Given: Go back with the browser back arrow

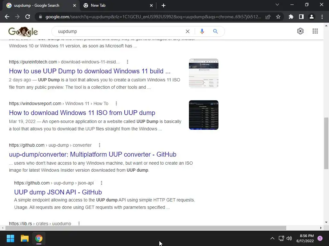Looking at the screenshot, I should click(x=7, y=17).
